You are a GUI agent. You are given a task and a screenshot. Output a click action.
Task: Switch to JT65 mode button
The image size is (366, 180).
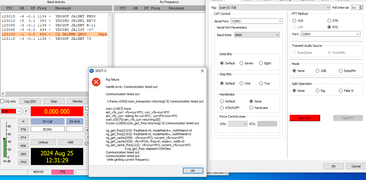pyautogui.click(x=23, y=162)
